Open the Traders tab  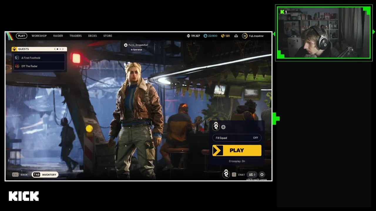(x=75, y=36)
